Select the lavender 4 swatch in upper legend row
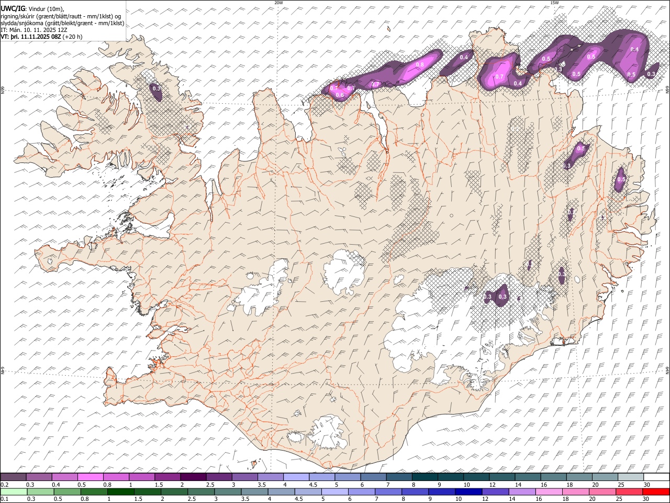 (296, 477)
